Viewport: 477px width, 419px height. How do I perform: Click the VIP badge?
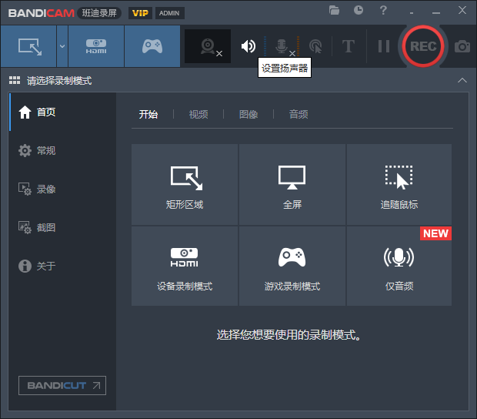(x=140, y=13)
